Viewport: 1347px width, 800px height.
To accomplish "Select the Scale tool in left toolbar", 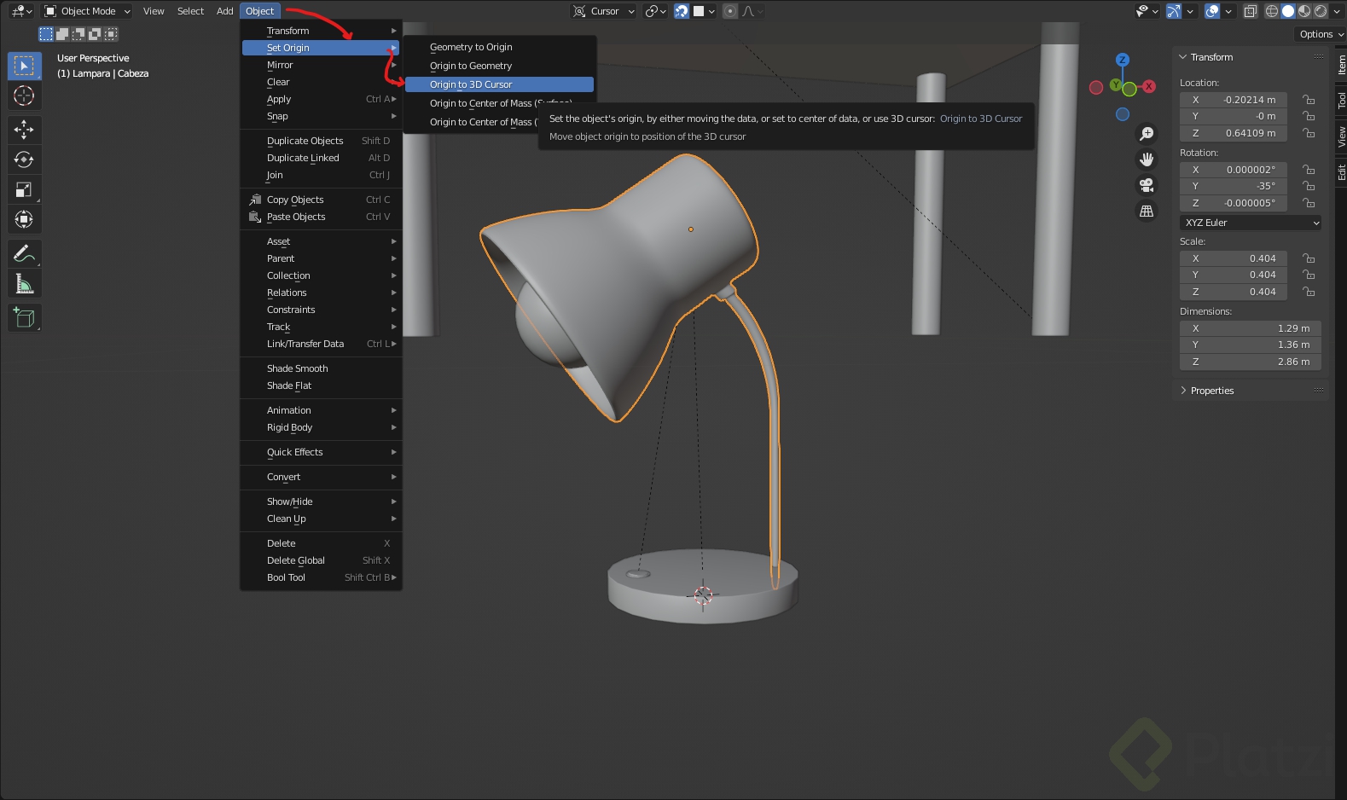I will (24, 189).
